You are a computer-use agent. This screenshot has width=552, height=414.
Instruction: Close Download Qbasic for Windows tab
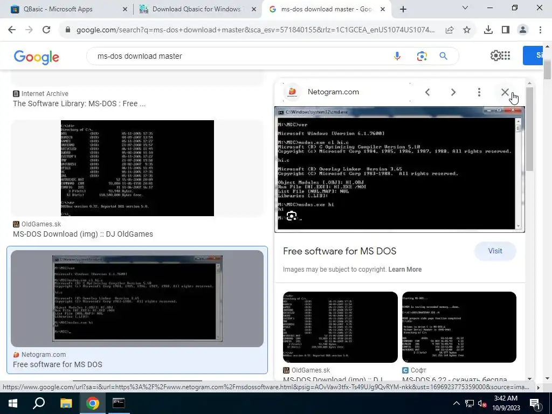click(254, 10)
